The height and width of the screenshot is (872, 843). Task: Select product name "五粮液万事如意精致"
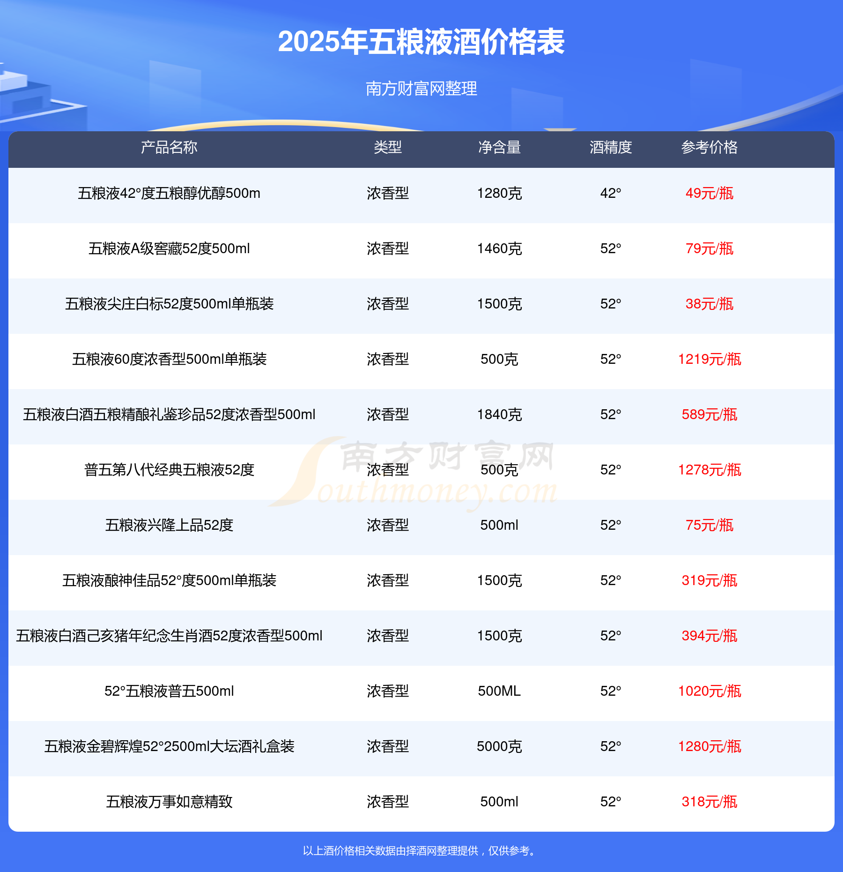pyautogui.click(x=169, y=802)
